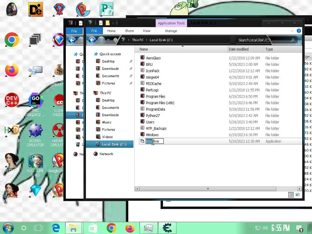Click the breadcrumb chevron between This PC and Local Disk
This screenshot has height=234, width=312.
(x=147, y=40)
